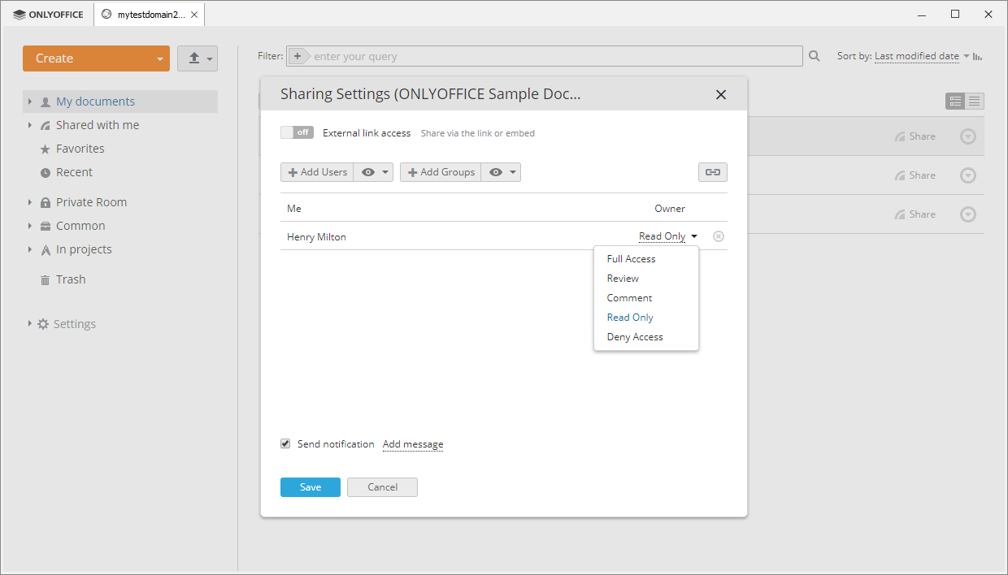Viewport: 1008px width, 575px height.
Task: Close the Sharing Settings dialog
Action: coord(720,94)
